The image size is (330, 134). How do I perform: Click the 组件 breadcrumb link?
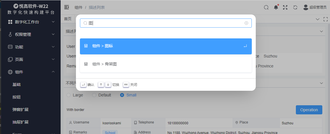[78, 8]
